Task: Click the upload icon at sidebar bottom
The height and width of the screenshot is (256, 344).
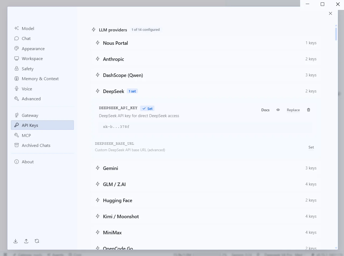Action: coord(26,241)
